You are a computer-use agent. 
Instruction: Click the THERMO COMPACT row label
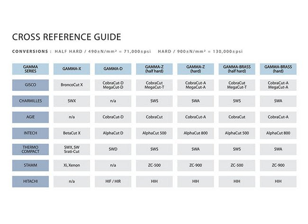point(30,150)
